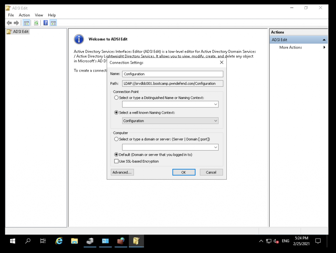Open Help via the blue question-mark icon
Screen dimensions: 336x253
[46, 23]
